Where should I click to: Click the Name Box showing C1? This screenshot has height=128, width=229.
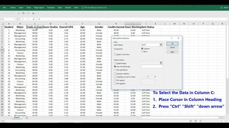pyautogui.click(x=7, y=19)
